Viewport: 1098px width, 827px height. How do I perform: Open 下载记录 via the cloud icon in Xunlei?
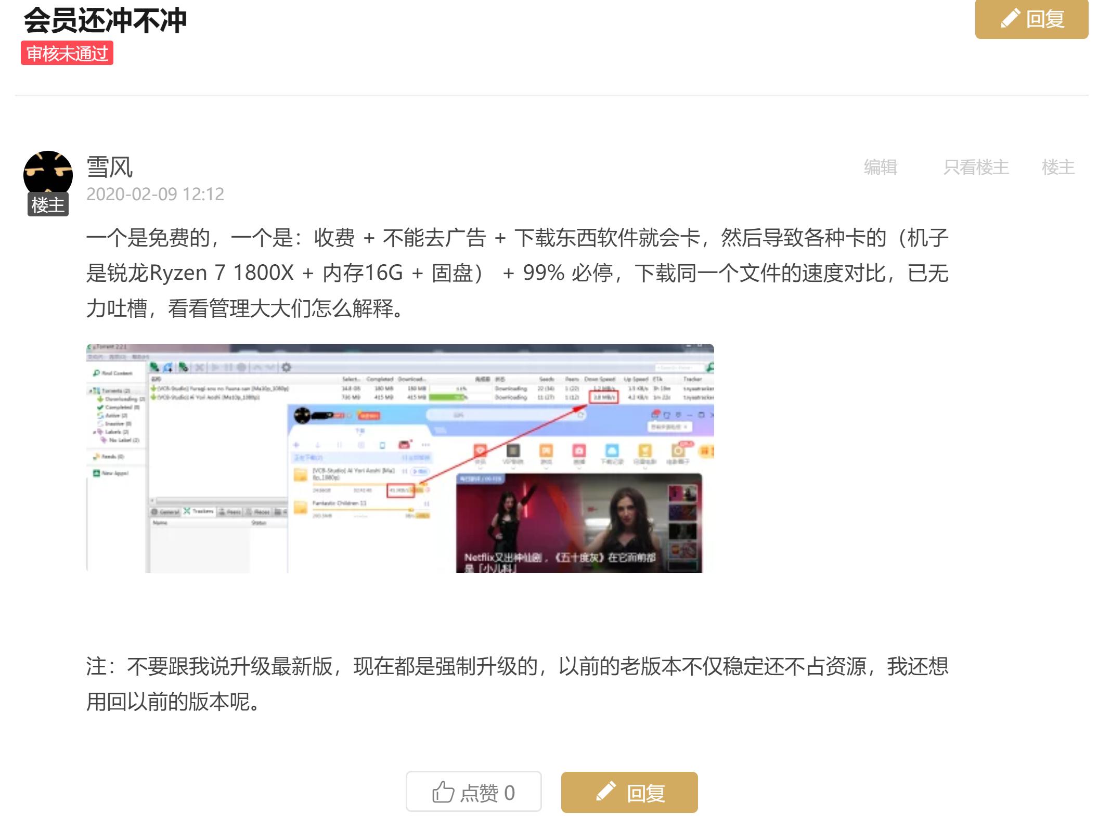(x=612, y=450)
